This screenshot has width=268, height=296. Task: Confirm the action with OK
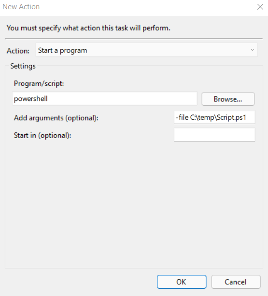[x=182, y=282]
